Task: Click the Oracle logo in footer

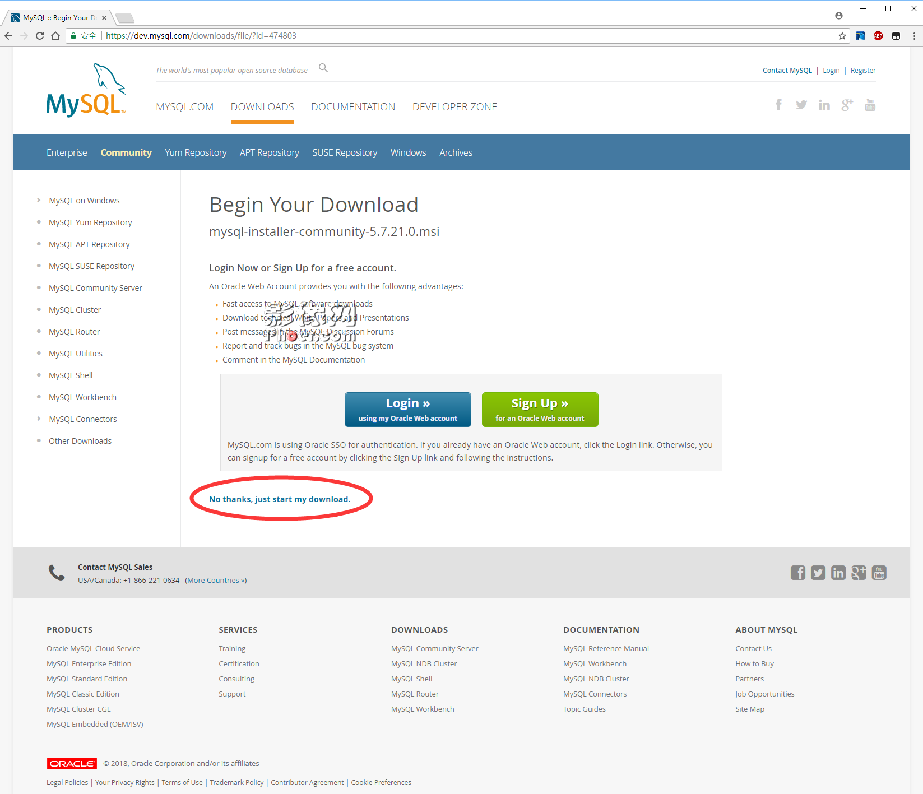Action: pos(72,764)
